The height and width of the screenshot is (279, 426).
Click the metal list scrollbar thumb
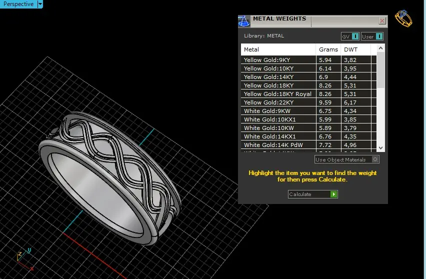pyautogui.click(x=380, y=70)
